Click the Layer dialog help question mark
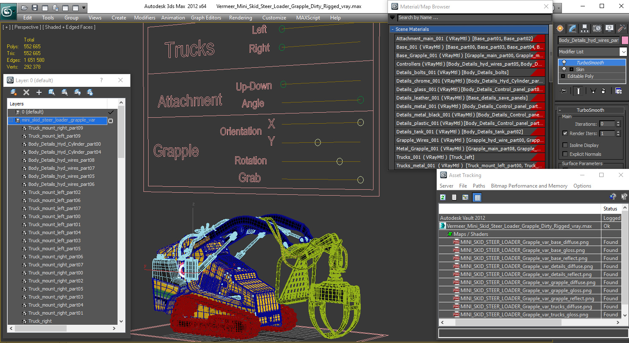Image resolution: width=629 pixels, height=343 pixels. point(101,80)
